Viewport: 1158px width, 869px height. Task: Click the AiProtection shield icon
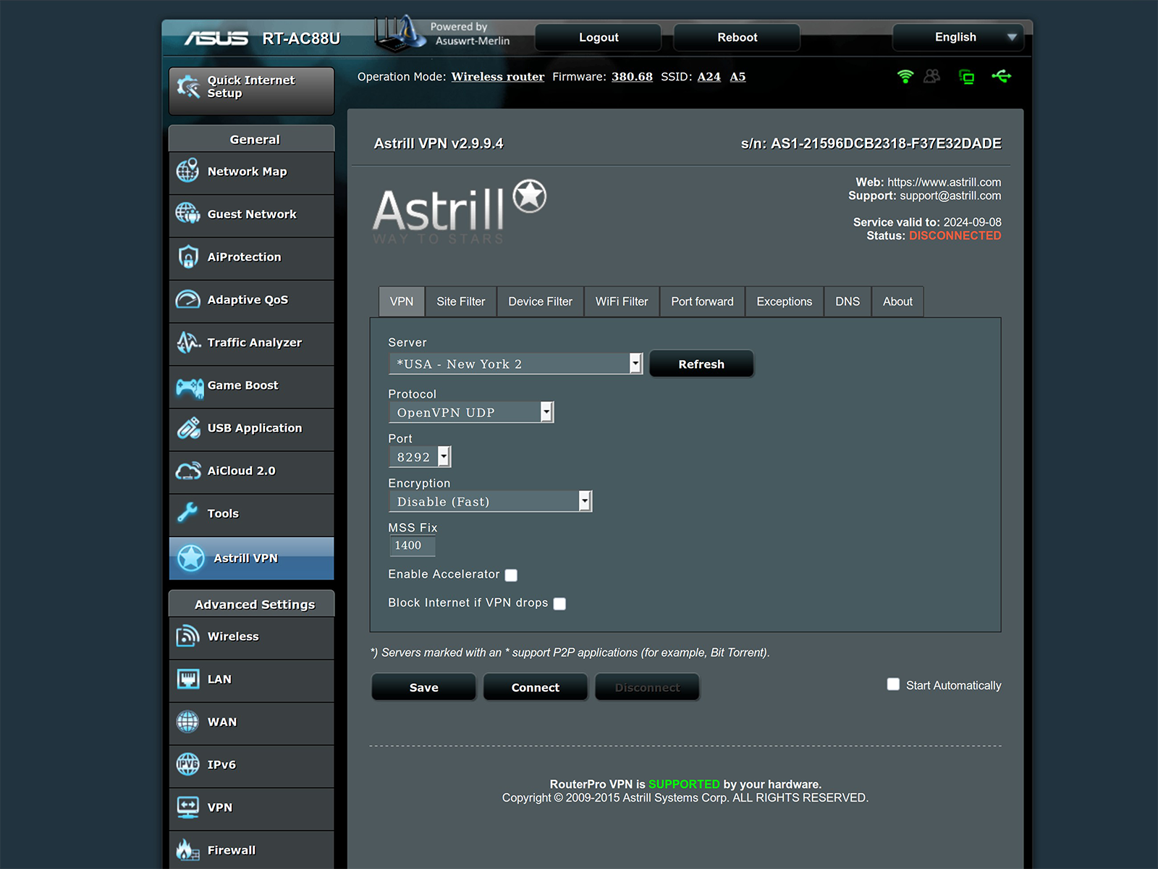188,257
